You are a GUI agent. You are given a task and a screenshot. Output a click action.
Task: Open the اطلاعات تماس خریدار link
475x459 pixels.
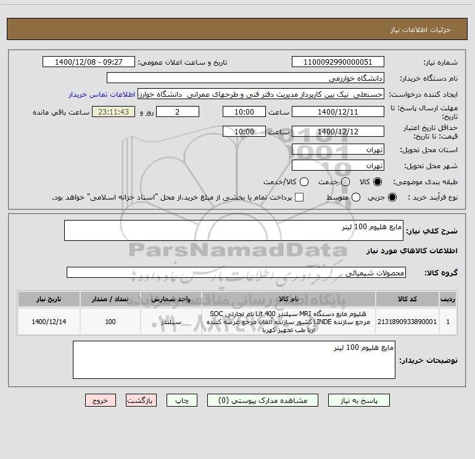(102, 94)
